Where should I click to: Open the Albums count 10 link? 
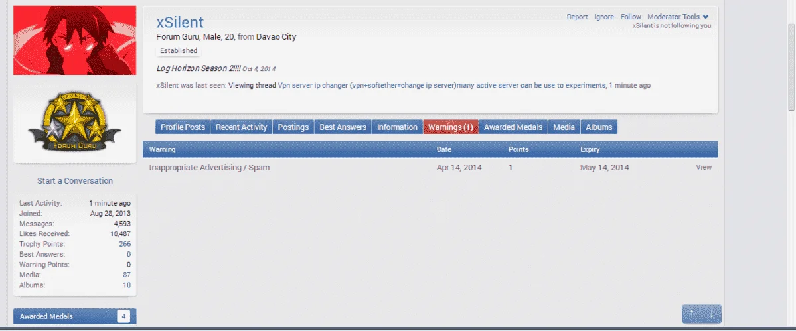127,285
